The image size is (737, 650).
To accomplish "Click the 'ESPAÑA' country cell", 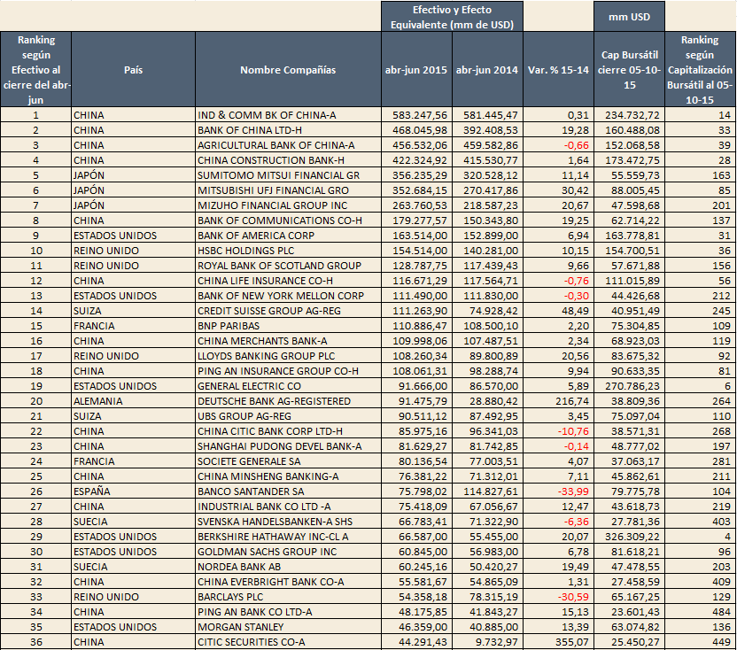I will pyautogui.click(x=133, y=491).
